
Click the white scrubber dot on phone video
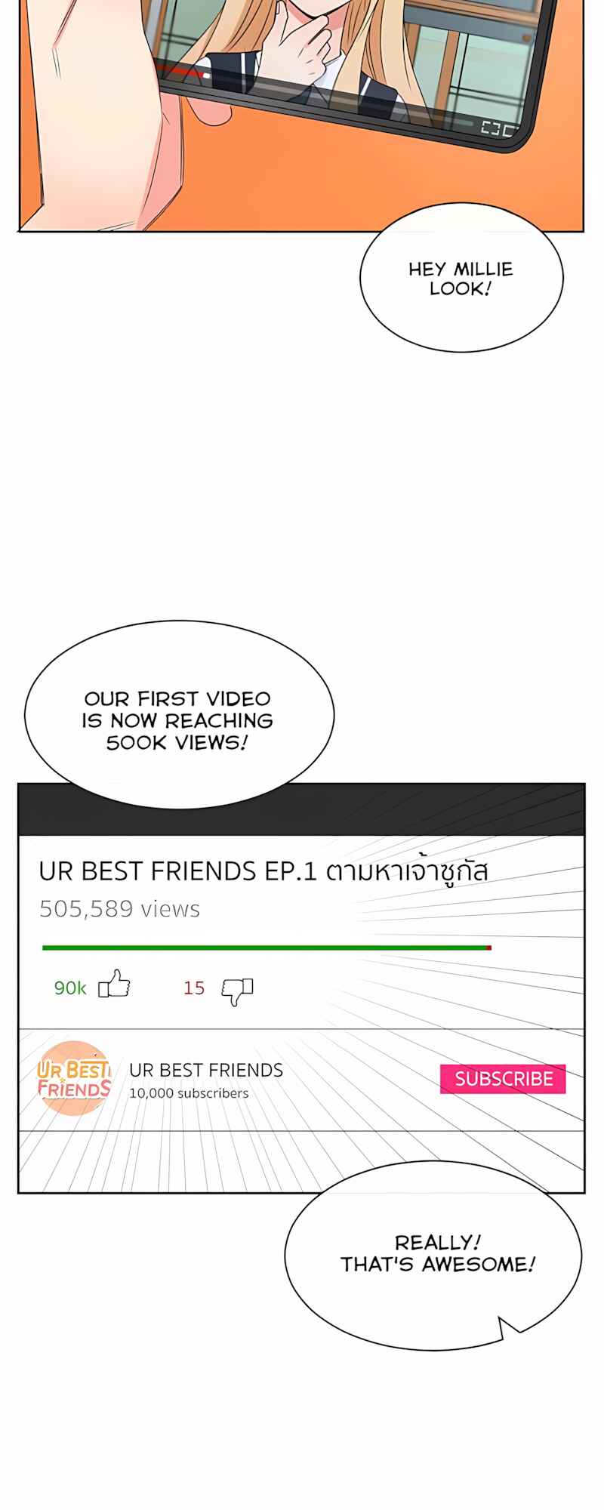click(x=206, y=75)
